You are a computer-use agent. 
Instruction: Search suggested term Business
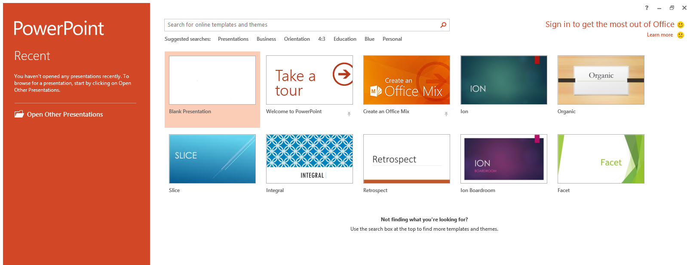coord(266,39)
